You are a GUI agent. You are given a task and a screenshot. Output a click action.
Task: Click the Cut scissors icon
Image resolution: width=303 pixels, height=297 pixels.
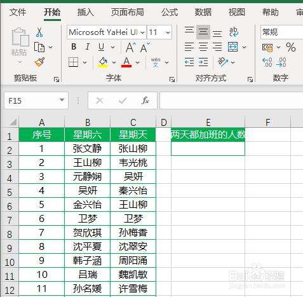click(x=39, y=32)
